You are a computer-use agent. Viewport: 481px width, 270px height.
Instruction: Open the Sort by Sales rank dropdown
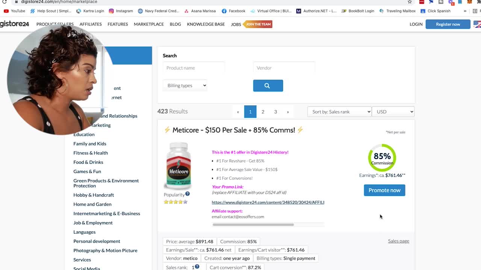click(x=339, y=112)
